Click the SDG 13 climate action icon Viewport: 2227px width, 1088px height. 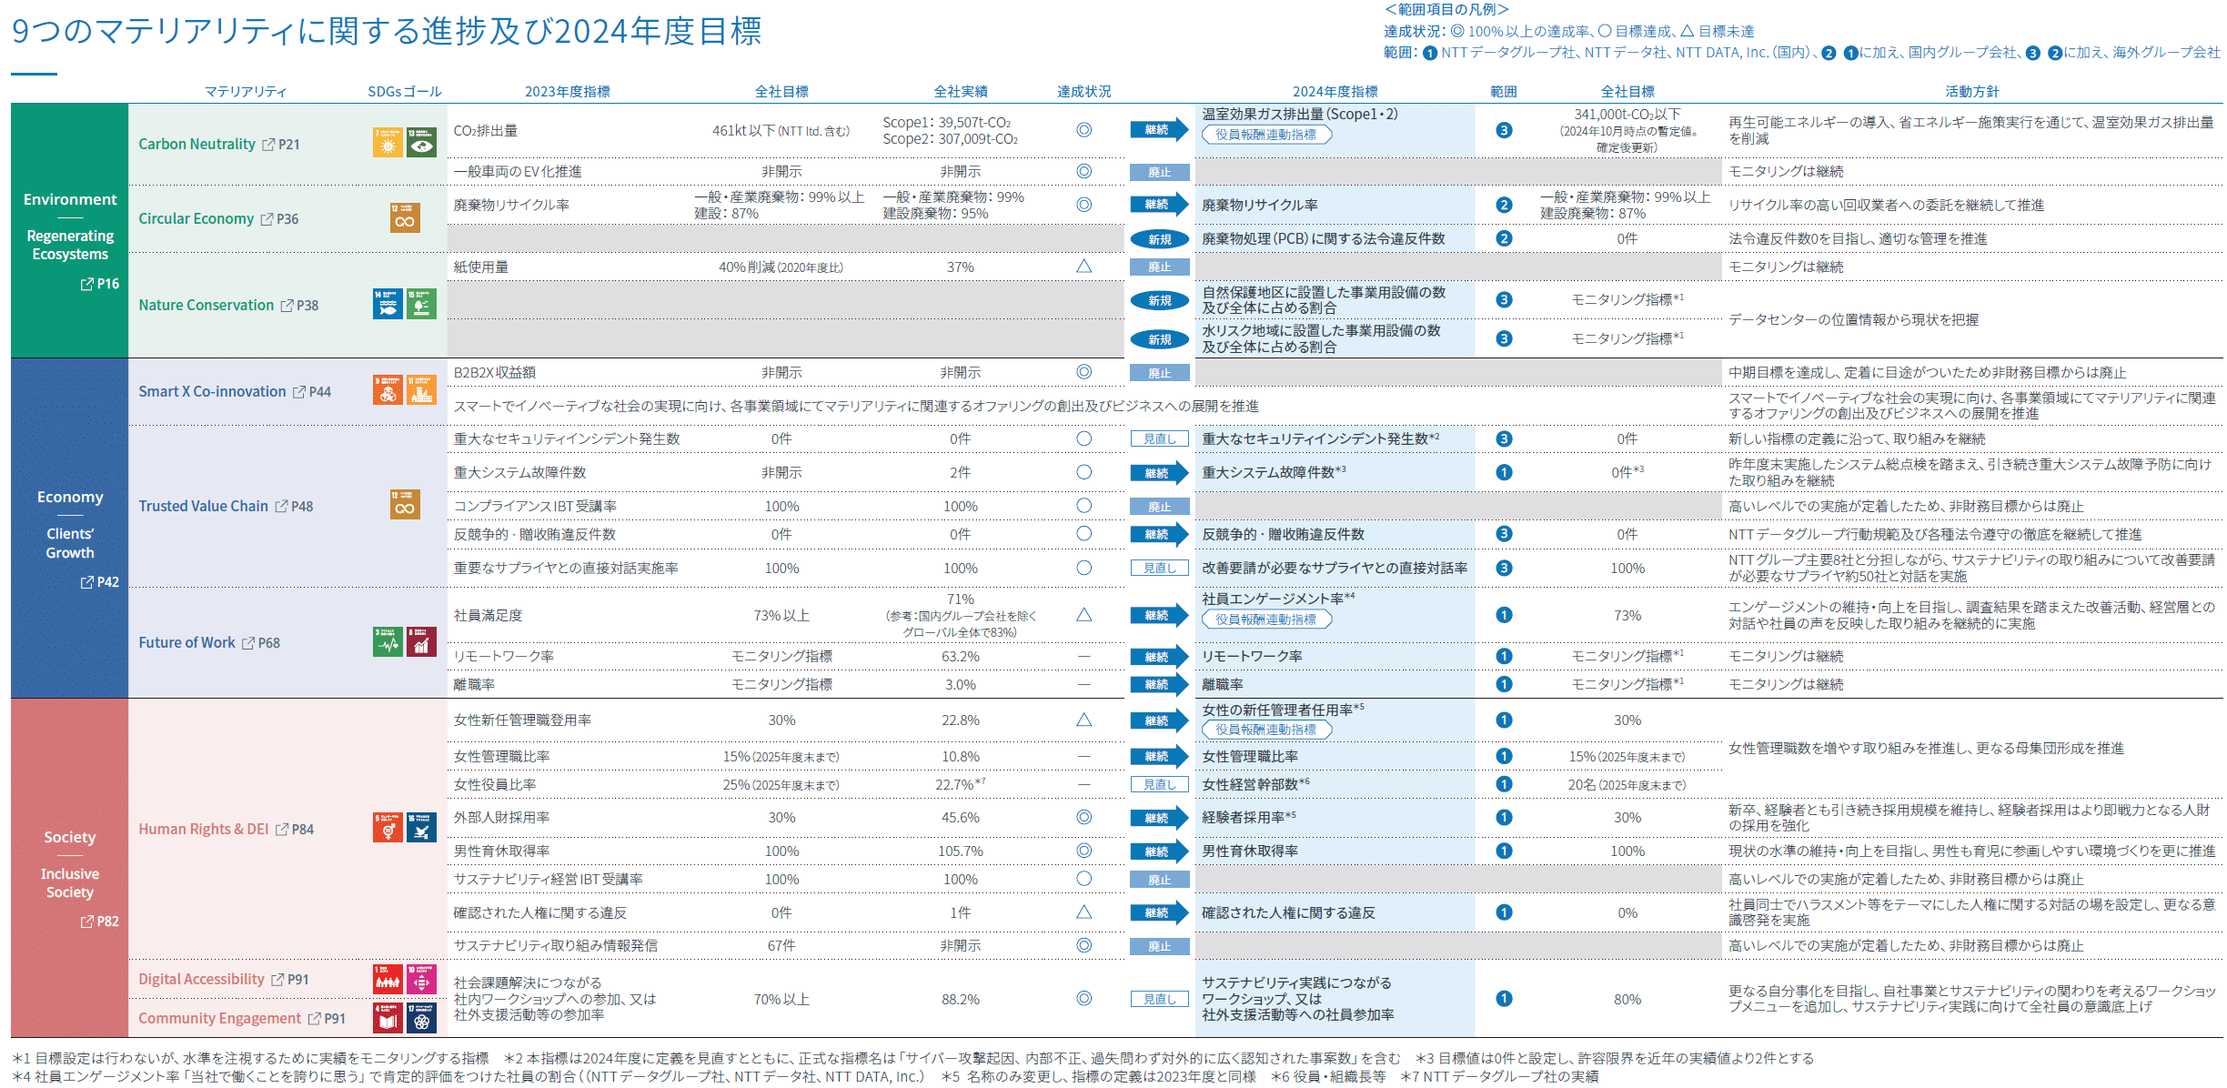(x=421, y=143)
